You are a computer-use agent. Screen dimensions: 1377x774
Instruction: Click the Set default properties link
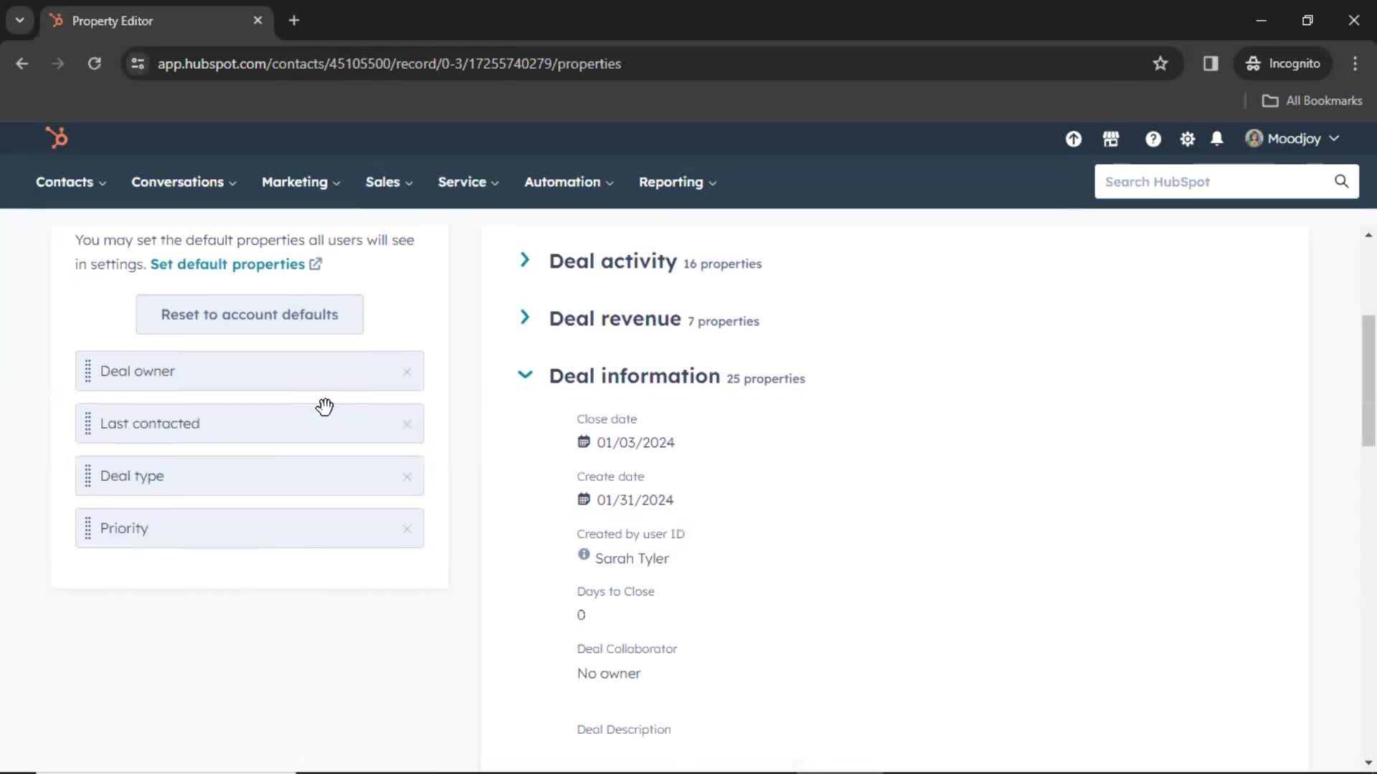click(x=227, y=264)
